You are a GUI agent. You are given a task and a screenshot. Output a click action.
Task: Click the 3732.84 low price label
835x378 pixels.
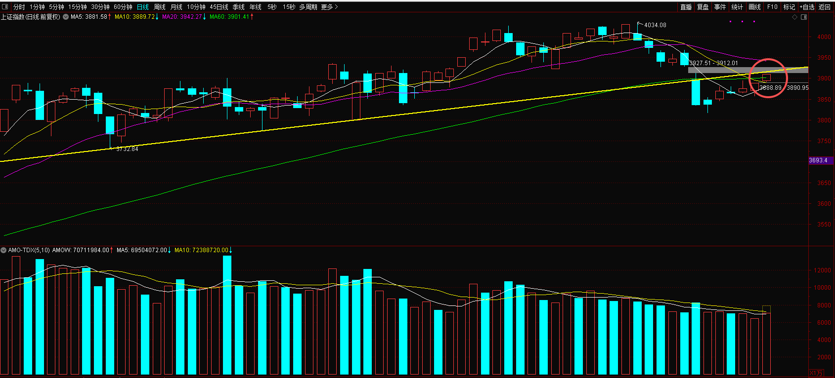click(127, 149)
